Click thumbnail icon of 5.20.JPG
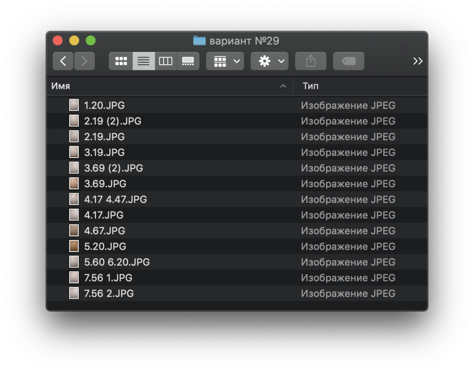 tap(74, 246)
